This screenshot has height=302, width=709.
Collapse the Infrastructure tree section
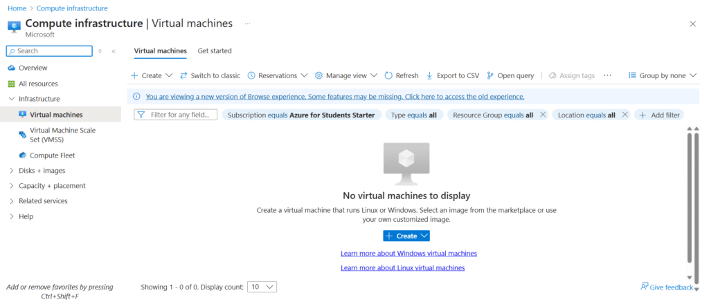pos(12,100)
